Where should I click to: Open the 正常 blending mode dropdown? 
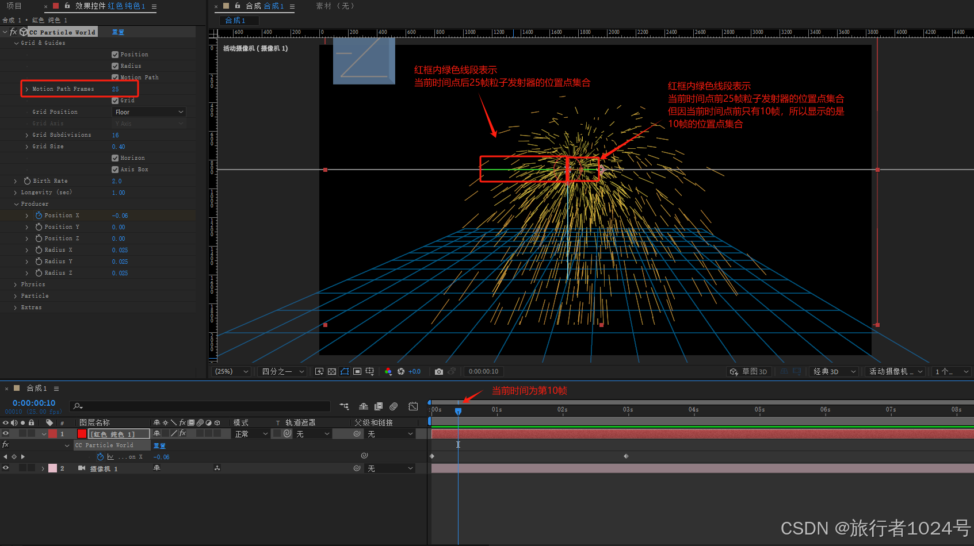click(251, 434)
